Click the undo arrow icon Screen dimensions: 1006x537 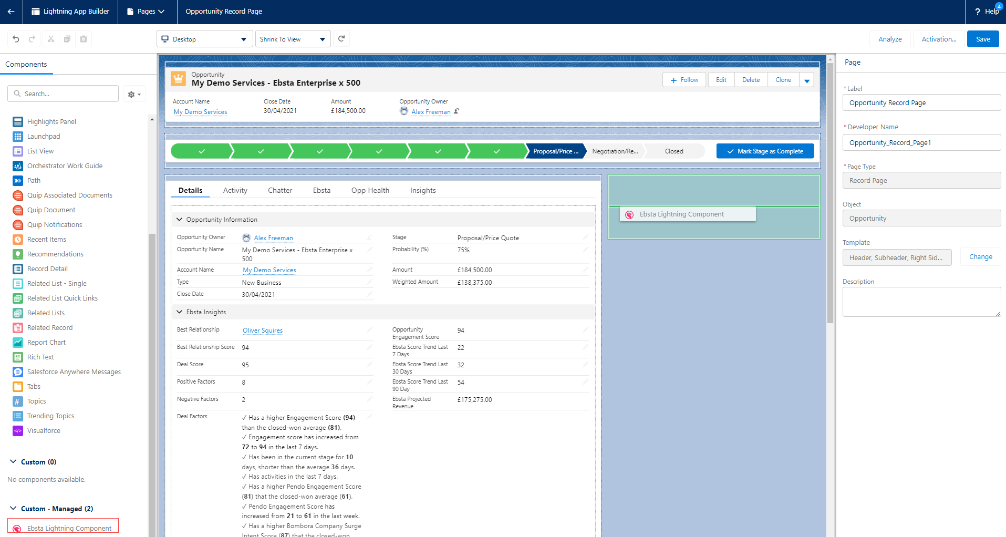(16, 39)
